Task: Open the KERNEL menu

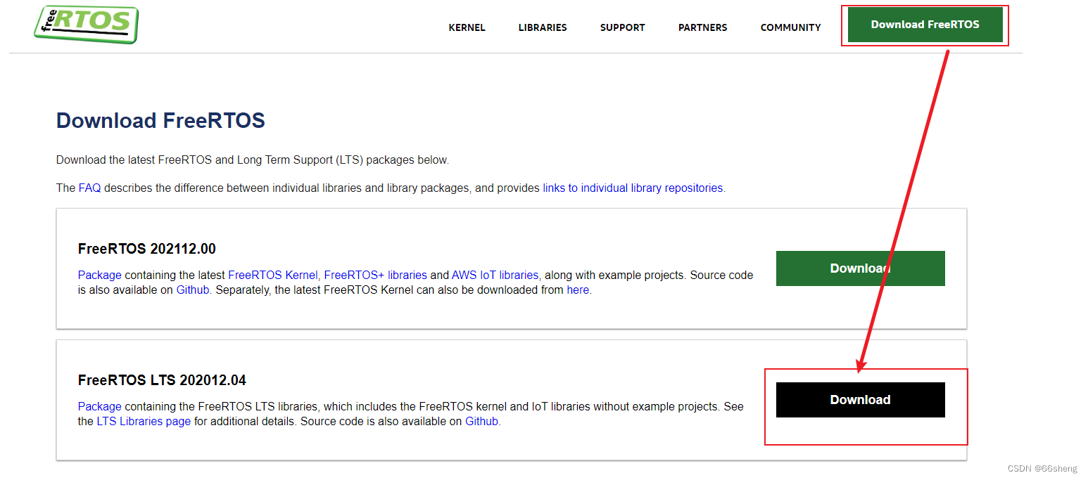Action: pyautogui.click(x=467, y=27)
